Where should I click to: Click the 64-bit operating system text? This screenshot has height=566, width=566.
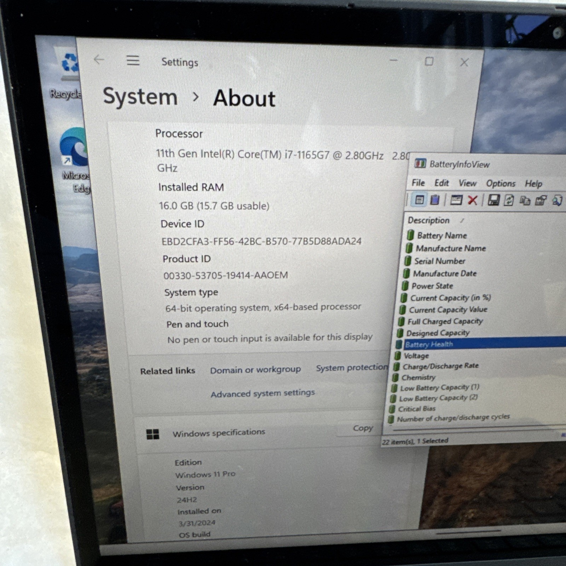263,307
